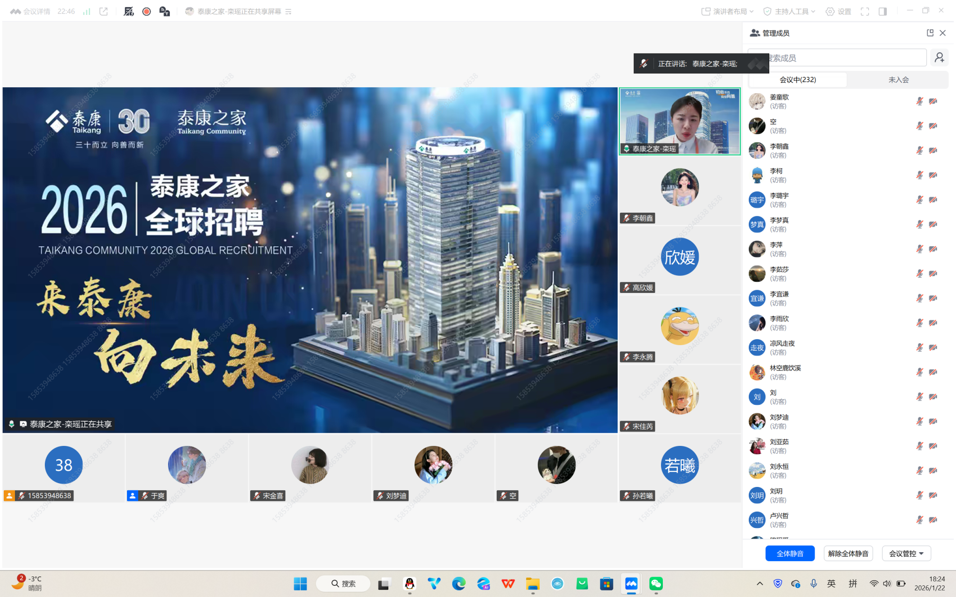Toggle camera for 李朝鑫 in member list

[933, 151]
